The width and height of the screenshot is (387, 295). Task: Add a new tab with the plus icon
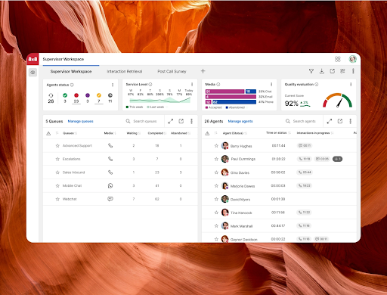point(203,71)
